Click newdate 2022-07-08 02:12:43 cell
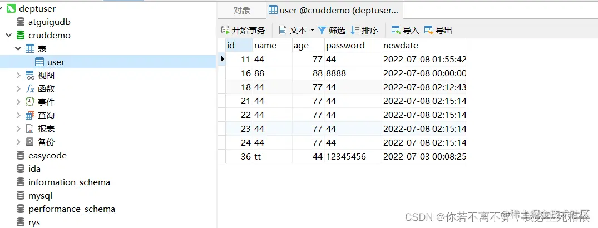The image size is (598, 228). click(424, 87)
